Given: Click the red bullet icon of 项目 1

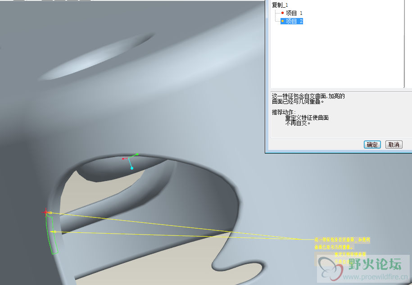Looking at the screenshot, I should coord(282,13).
